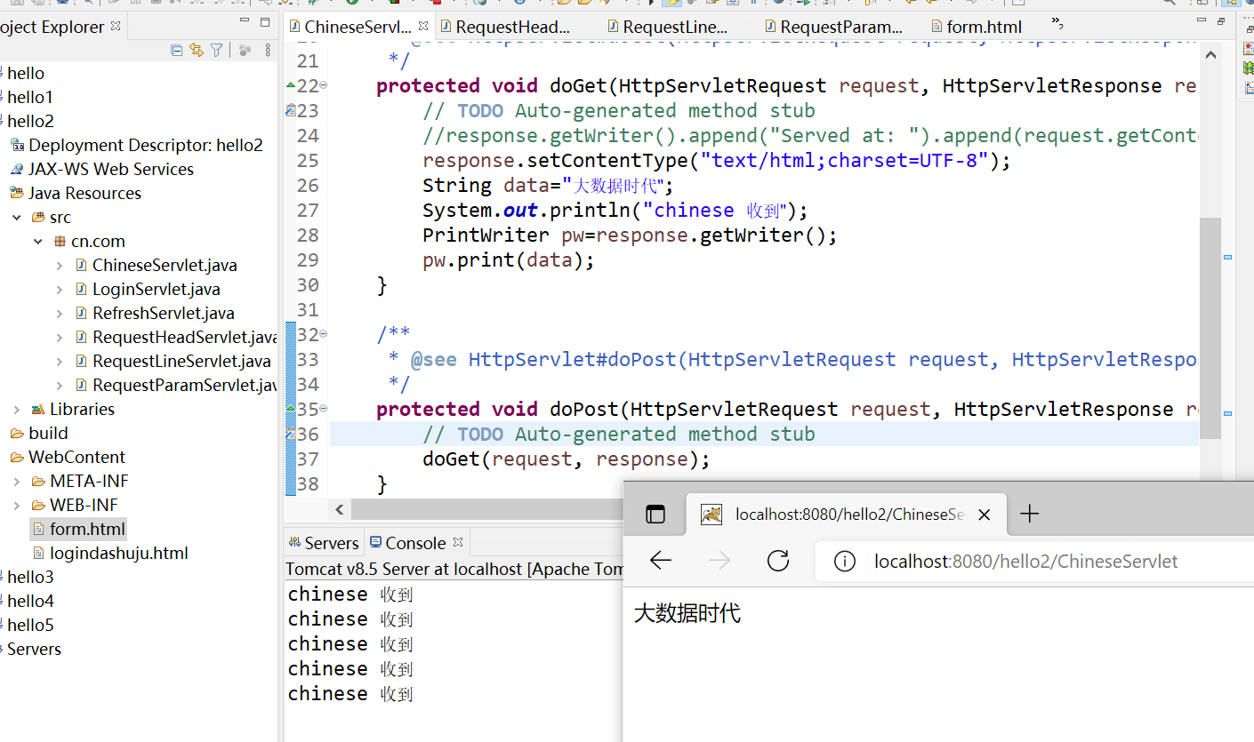Click focus-on-task icon in Project Explorer toolbar

245,51
